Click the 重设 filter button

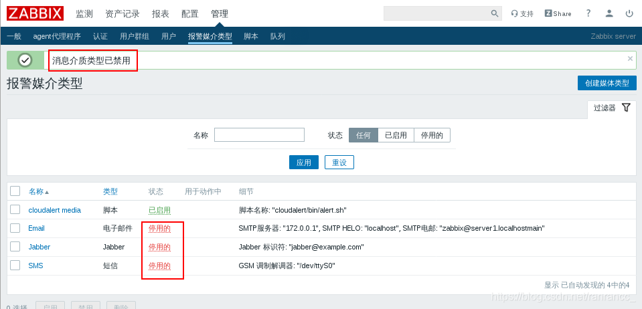[339, 162]
